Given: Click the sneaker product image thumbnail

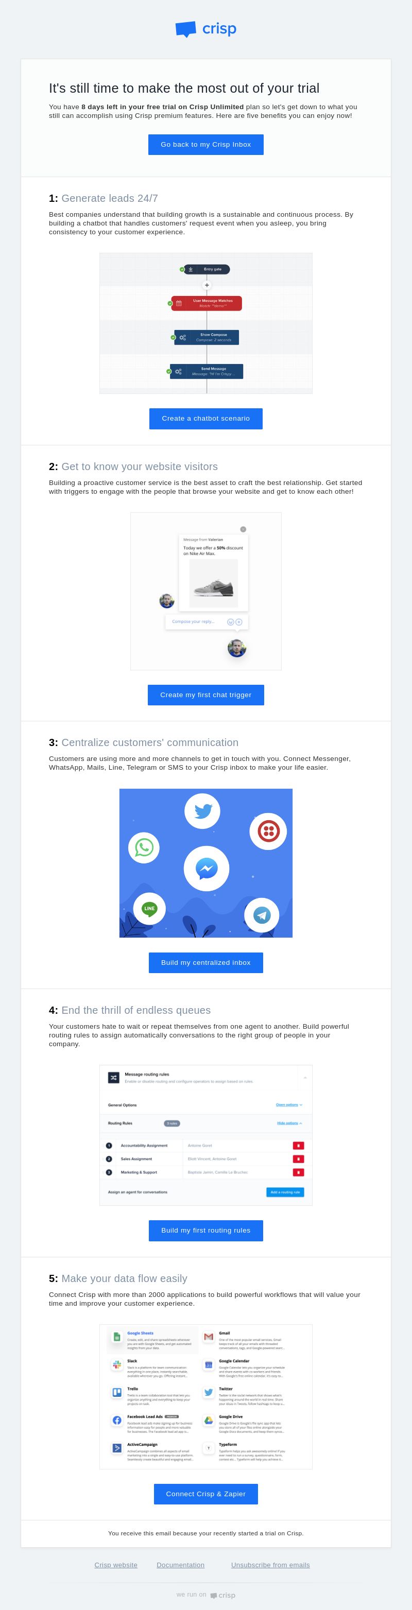Looking at the screenshot, I should (213, 583).
